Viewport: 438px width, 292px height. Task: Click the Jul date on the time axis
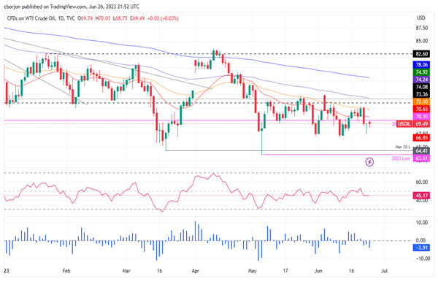tap(385, 271)
